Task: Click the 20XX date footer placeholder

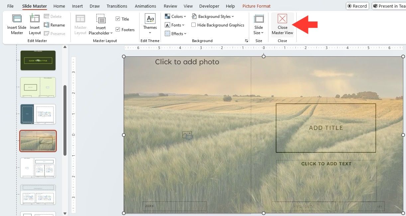Action: tap(174, 206)
